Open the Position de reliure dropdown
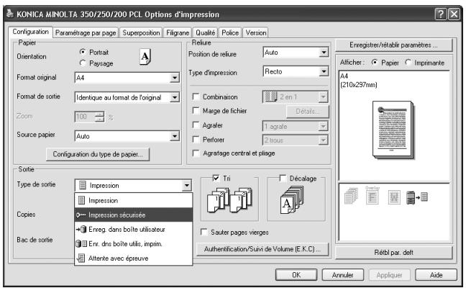This screenshot has width=466, height=288. [x=324, y=53]
